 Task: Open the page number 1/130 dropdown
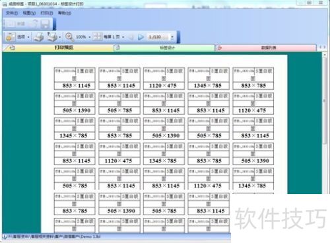point(172,37)
